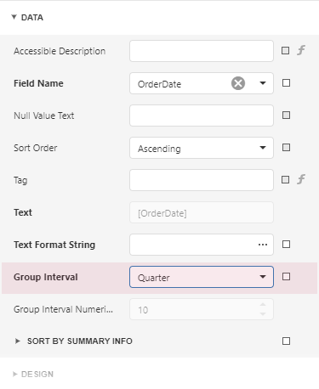The image size is (319, 389).
Task: Toggle the Field Name property marker
Action: 286,83
